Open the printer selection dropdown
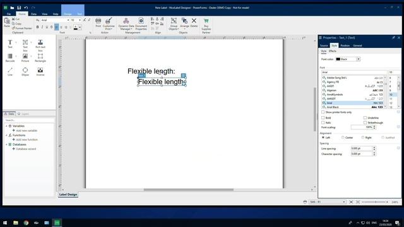 point(344,202)
